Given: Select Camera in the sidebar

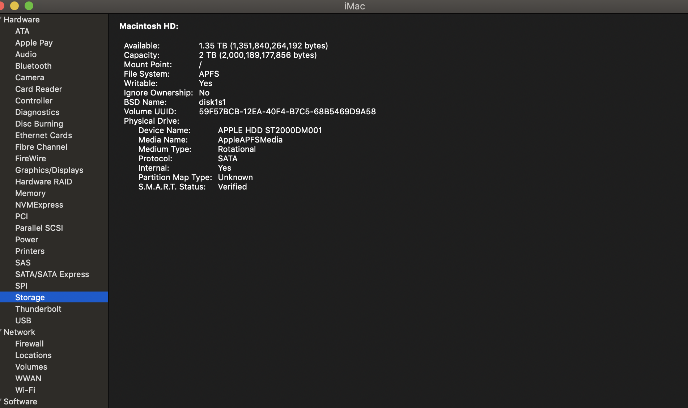Looking at the screenshot, I should 30,77.
